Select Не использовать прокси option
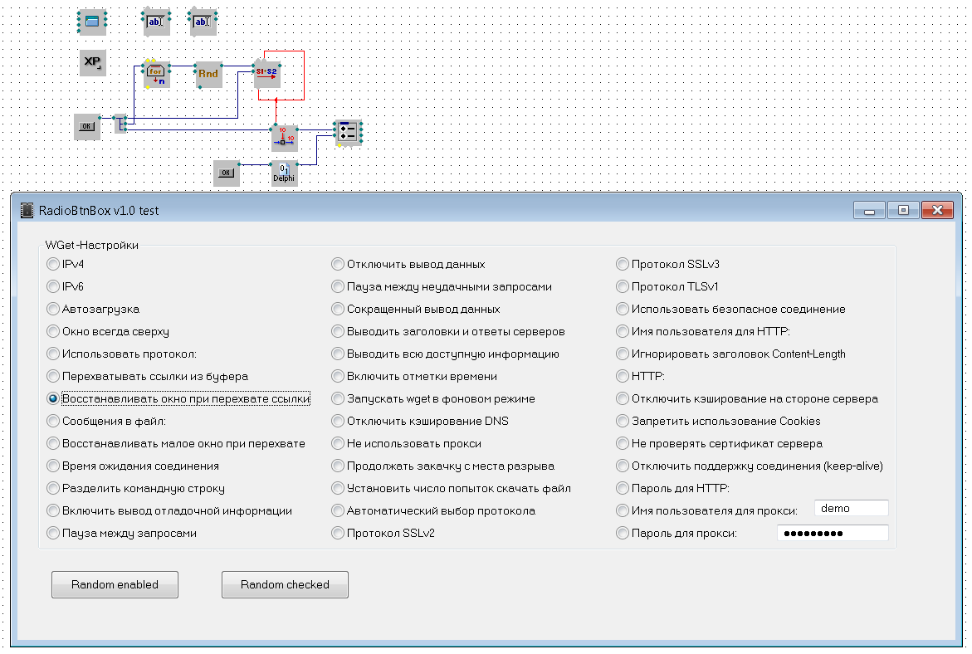This screenshot has width=972, height=654. click(x=407, y=443)
